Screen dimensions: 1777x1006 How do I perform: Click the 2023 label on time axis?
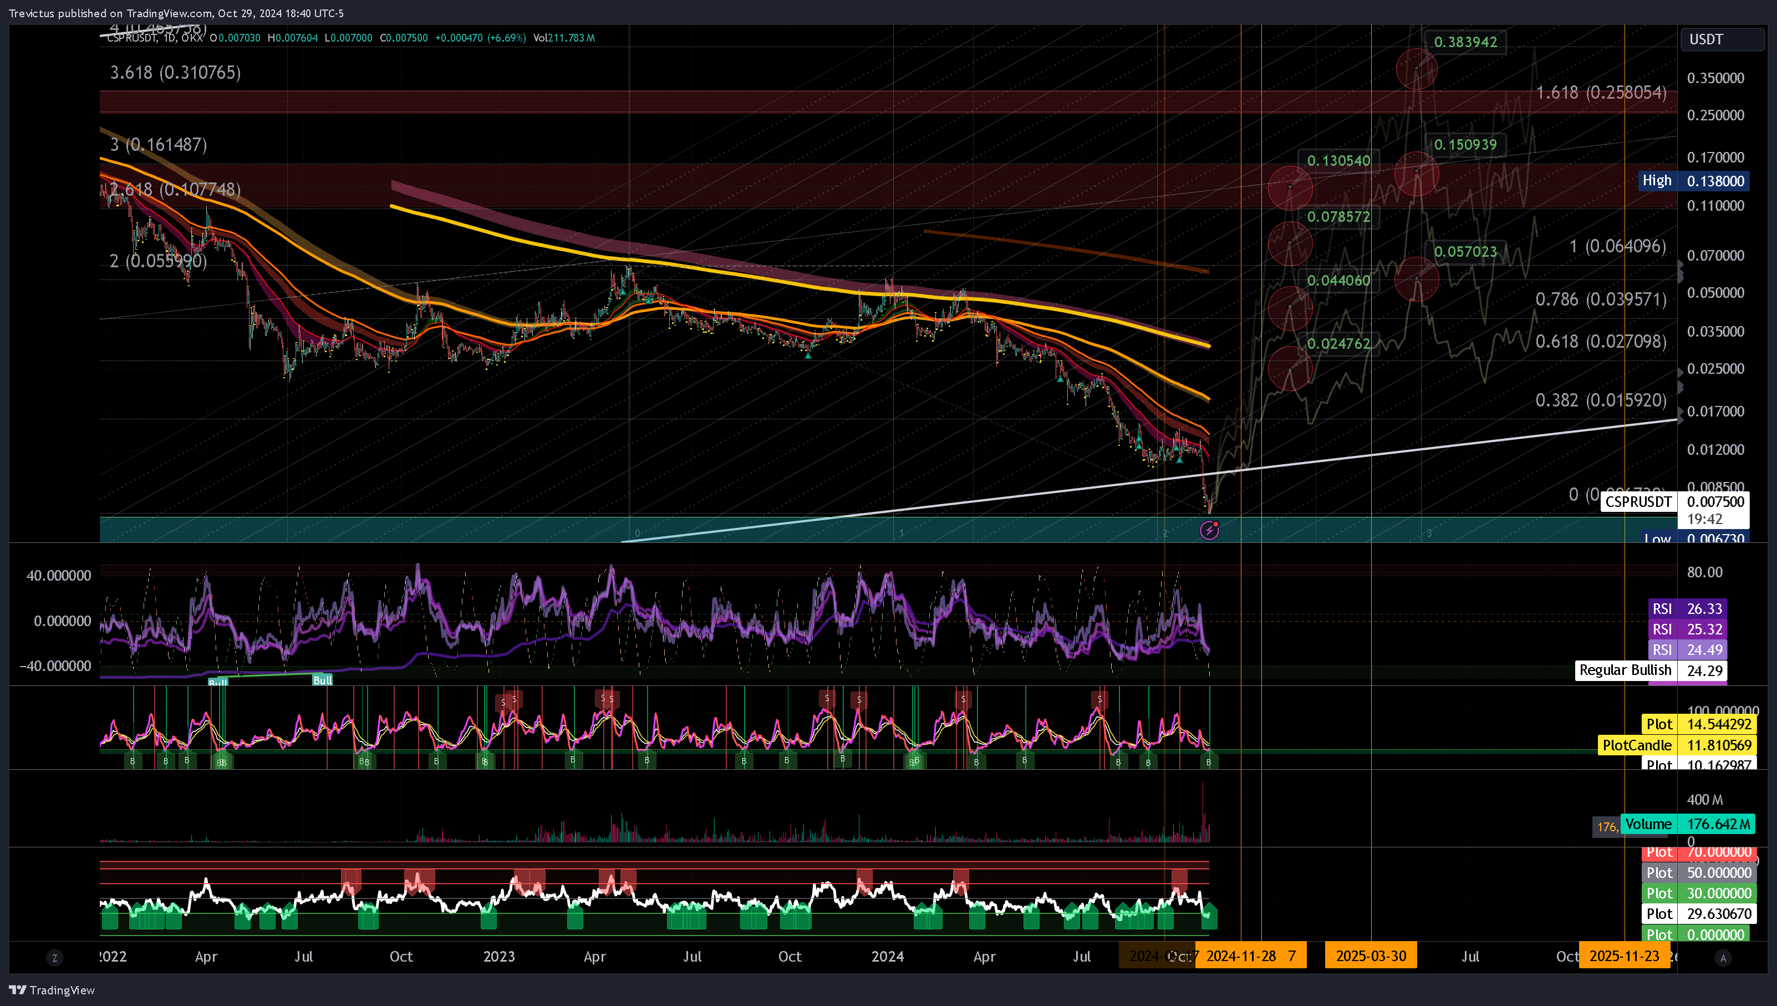tap(498, 956)
